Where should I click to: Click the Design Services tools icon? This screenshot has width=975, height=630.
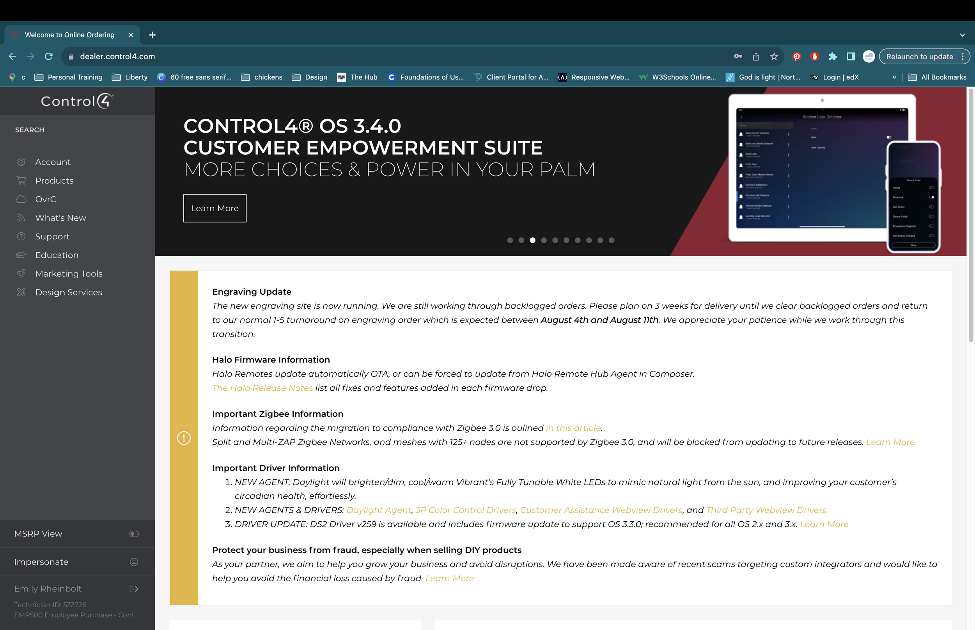click(x=21, y=292)
